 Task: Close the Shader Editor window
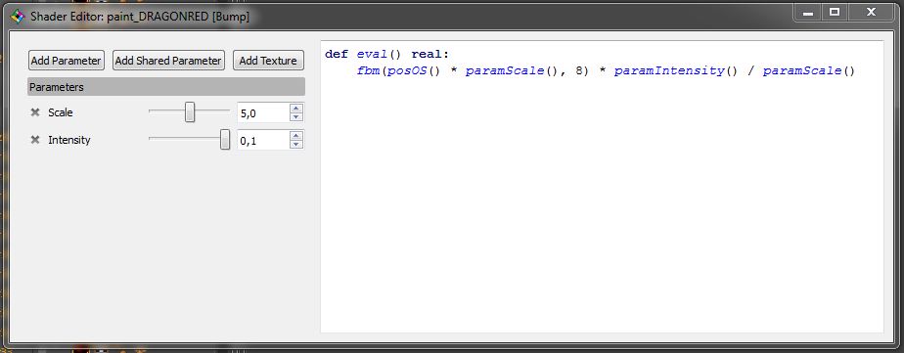point(871,12)
